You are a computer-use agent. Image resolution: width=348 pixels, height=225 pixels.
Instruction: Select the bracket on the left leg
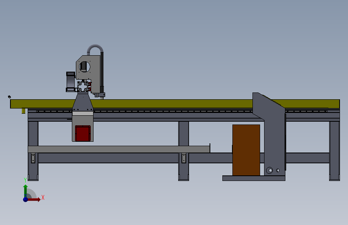pyautogui.click(x=33, y=158)
